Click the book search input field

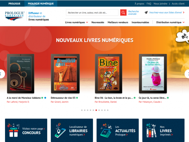pyautogui.click(x=92, y=13)
